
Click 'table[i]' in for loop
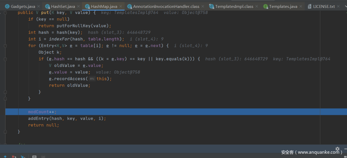click(x=90, y=46)
